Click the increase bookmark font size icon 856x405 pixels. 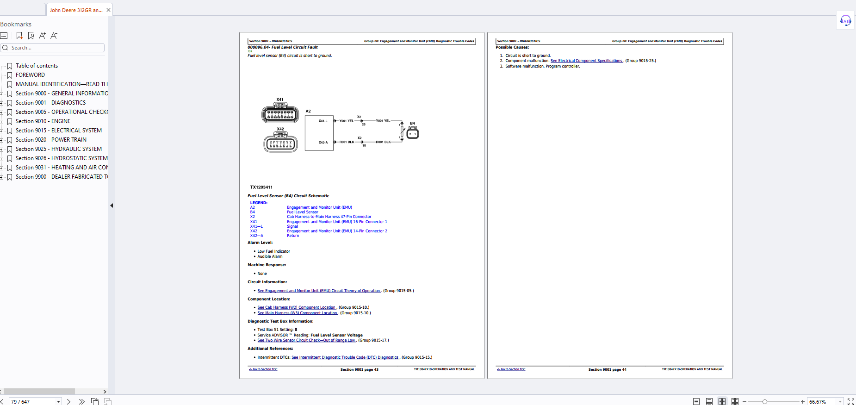point(42,36)
